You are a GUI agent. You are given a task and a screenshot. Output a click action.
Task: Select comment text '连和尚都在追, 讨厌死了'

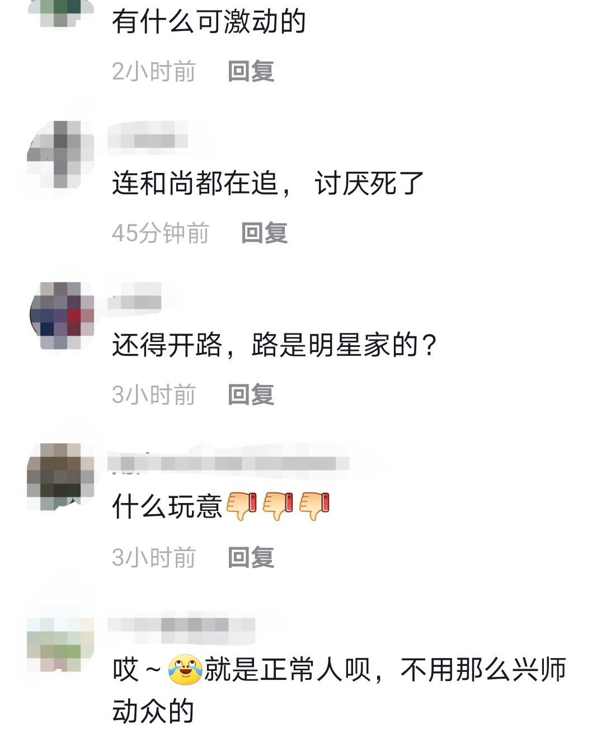pos(269,183)
